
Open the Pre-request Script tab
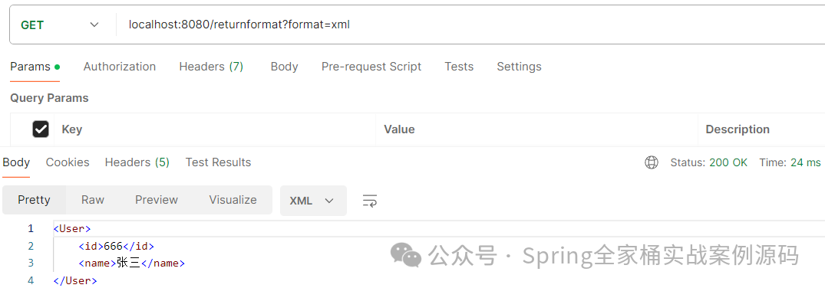[x=371, y=67]
